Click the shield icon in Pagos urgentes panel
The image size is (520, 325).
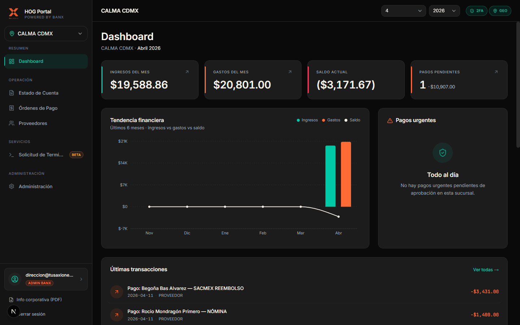(442, 153)
